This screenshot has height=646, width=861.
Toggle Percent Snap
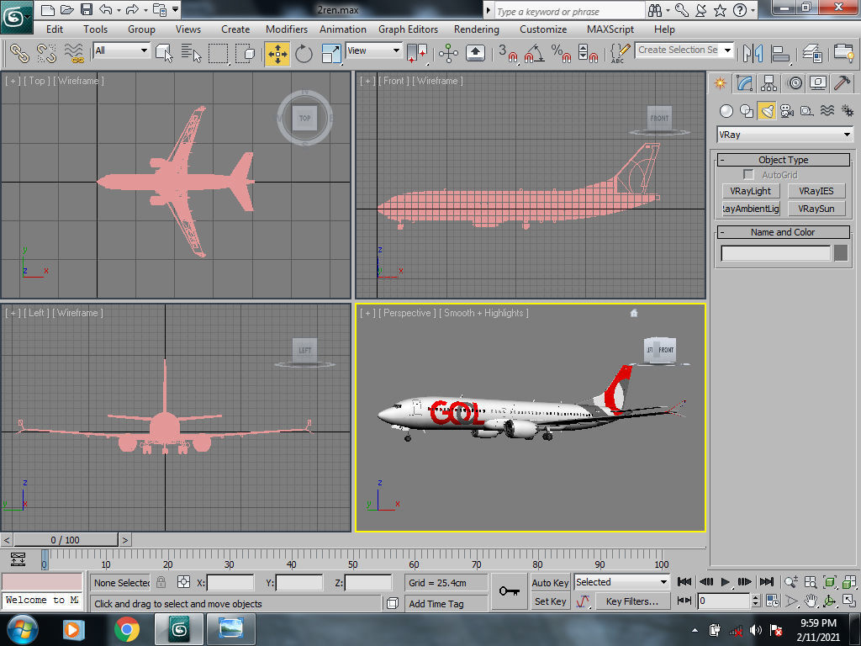click(x=561, y=53)
